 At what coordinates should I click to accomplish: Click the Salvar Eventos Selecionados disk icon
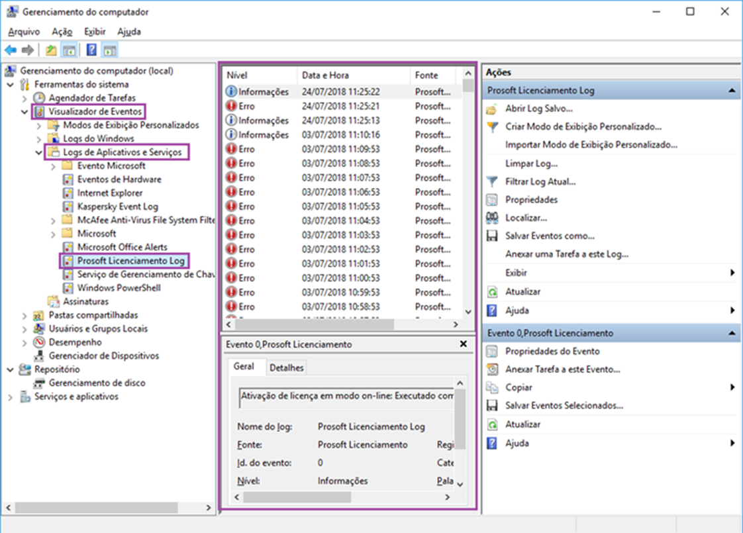492,406
